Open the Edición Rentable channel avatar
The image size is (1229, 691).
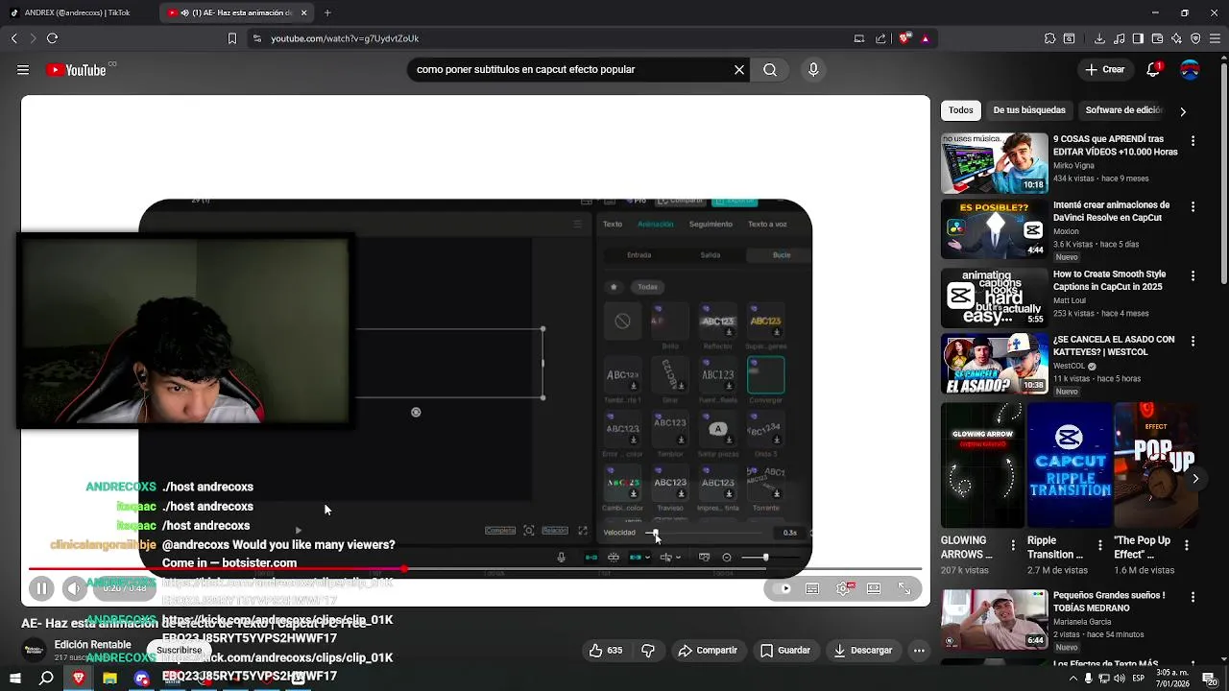pyautogui.click(x=35, y=650)
